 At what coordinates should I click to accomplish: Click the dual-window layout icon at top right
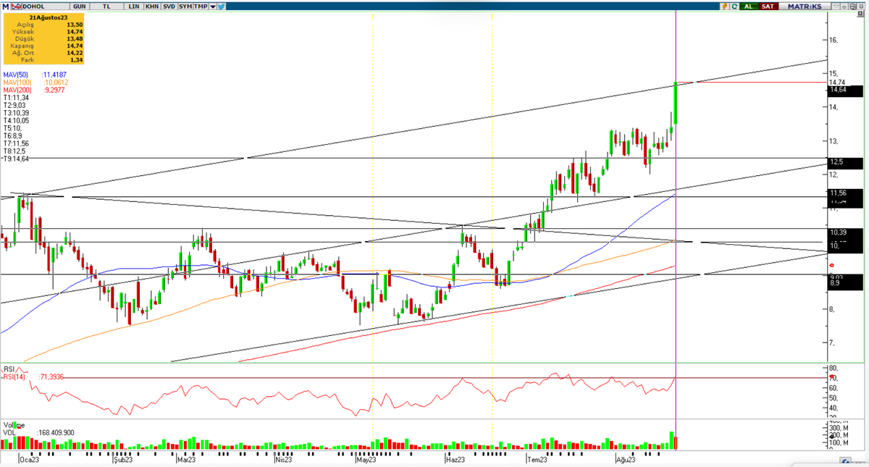(854, 6)
